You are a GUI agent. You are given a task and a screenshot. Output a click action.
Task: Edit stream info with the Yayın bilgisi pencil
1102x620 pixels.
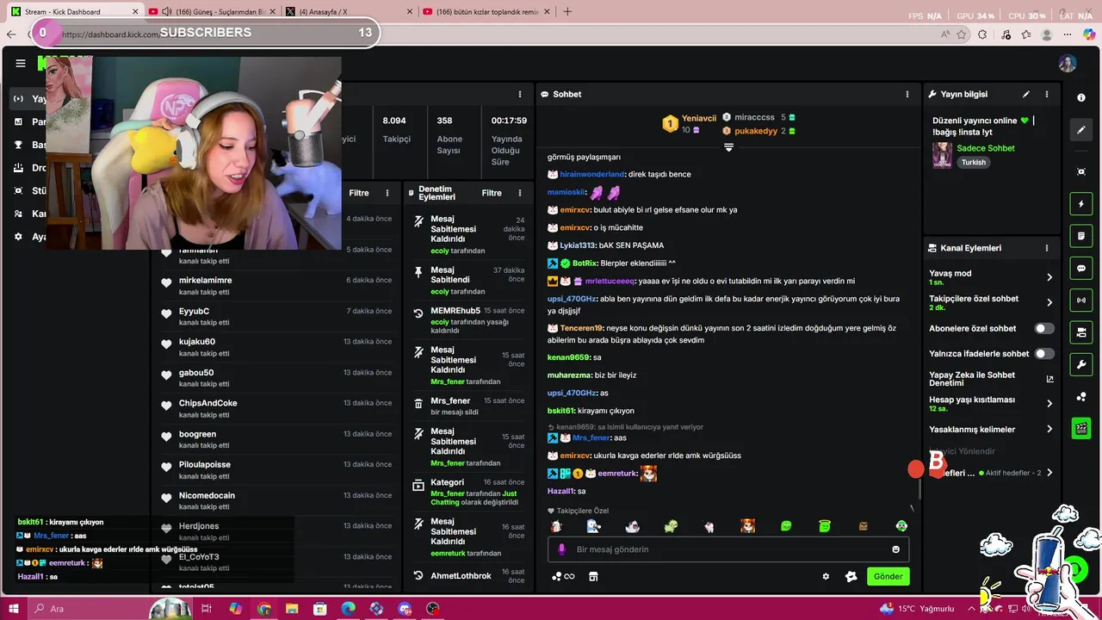pos(1025,94)
